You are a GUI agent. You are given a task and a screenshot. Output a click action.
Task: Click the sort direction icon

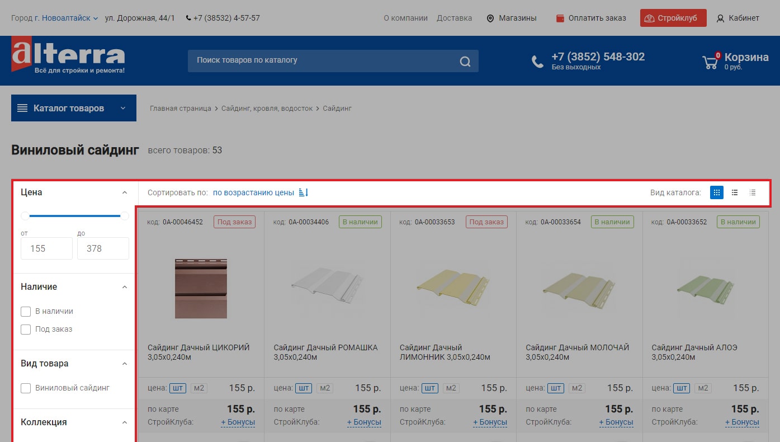(x=304, y=192)
